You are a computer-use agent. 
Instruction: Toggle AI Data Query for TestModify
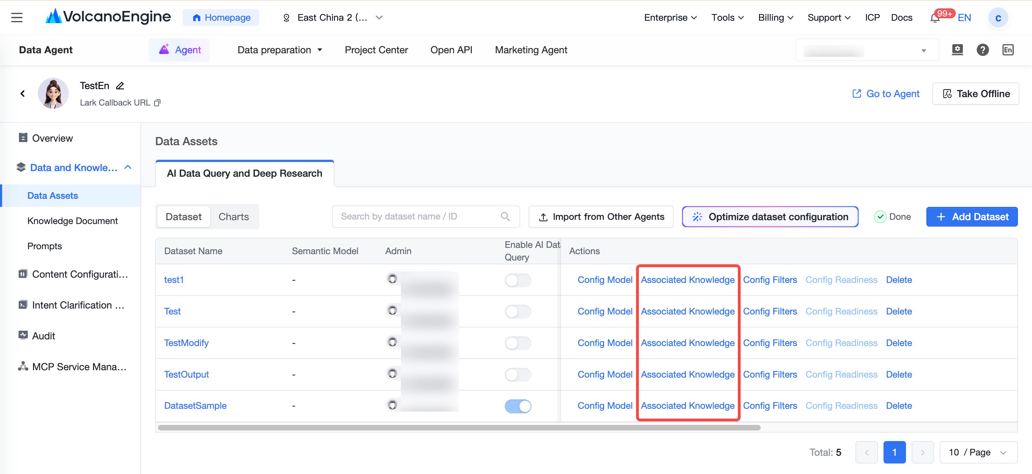tap(518, 343)
